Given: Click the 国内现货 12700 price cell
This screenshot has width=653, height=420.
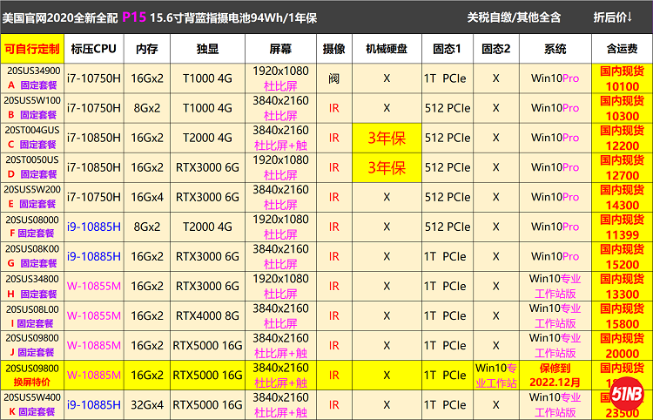Looking at the screenshot, I should [x=622, y=167].
